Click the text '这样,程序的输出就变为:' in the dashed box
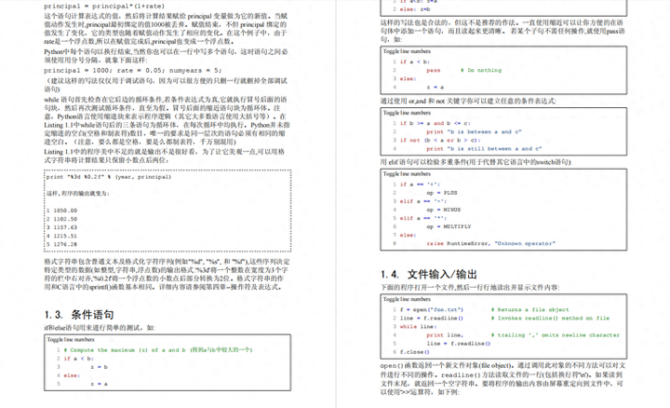 coord(78,194)
